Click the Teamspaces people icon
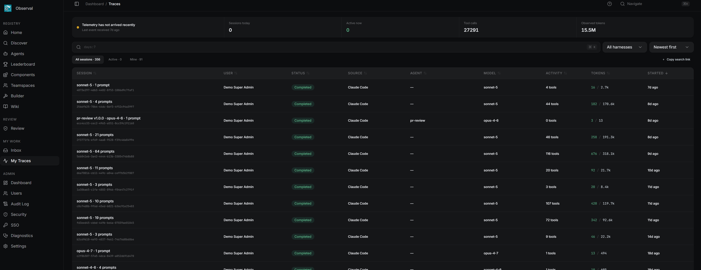Image resolution: width=701 pixels, height=270 pixels. [5, 86]
